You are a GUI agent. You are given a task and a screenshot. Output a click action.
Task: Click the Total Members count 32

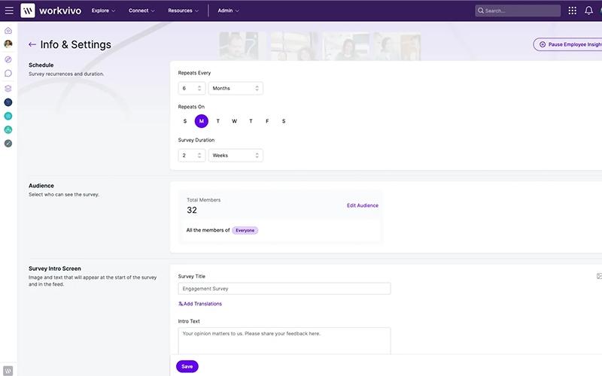coord(192,211)
